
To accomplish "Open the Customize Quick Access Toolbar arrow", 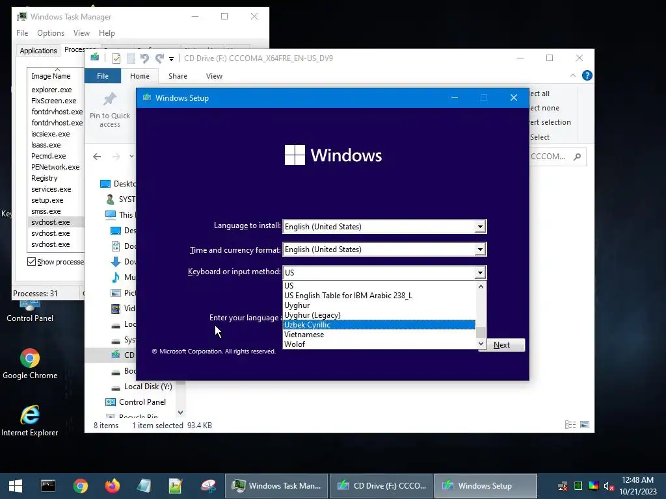I will (171, 59).
